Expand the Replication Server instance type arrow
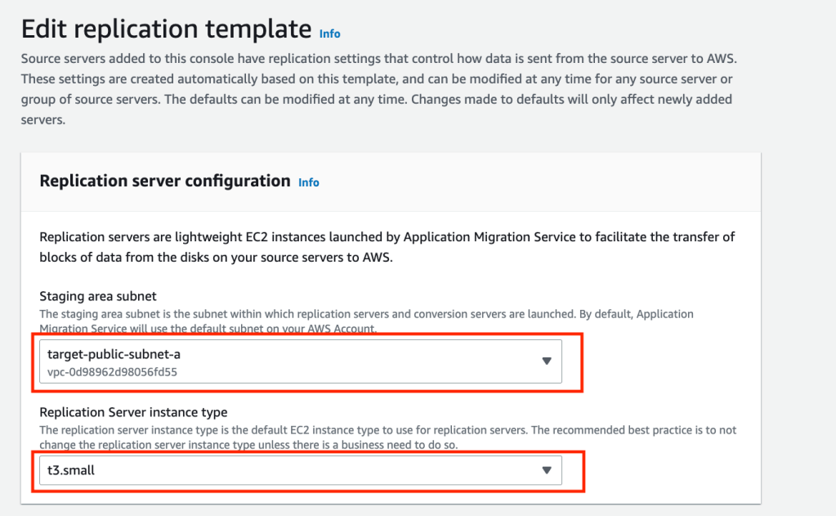This screenshot has width=836, height=516. [x=547, y=469]
